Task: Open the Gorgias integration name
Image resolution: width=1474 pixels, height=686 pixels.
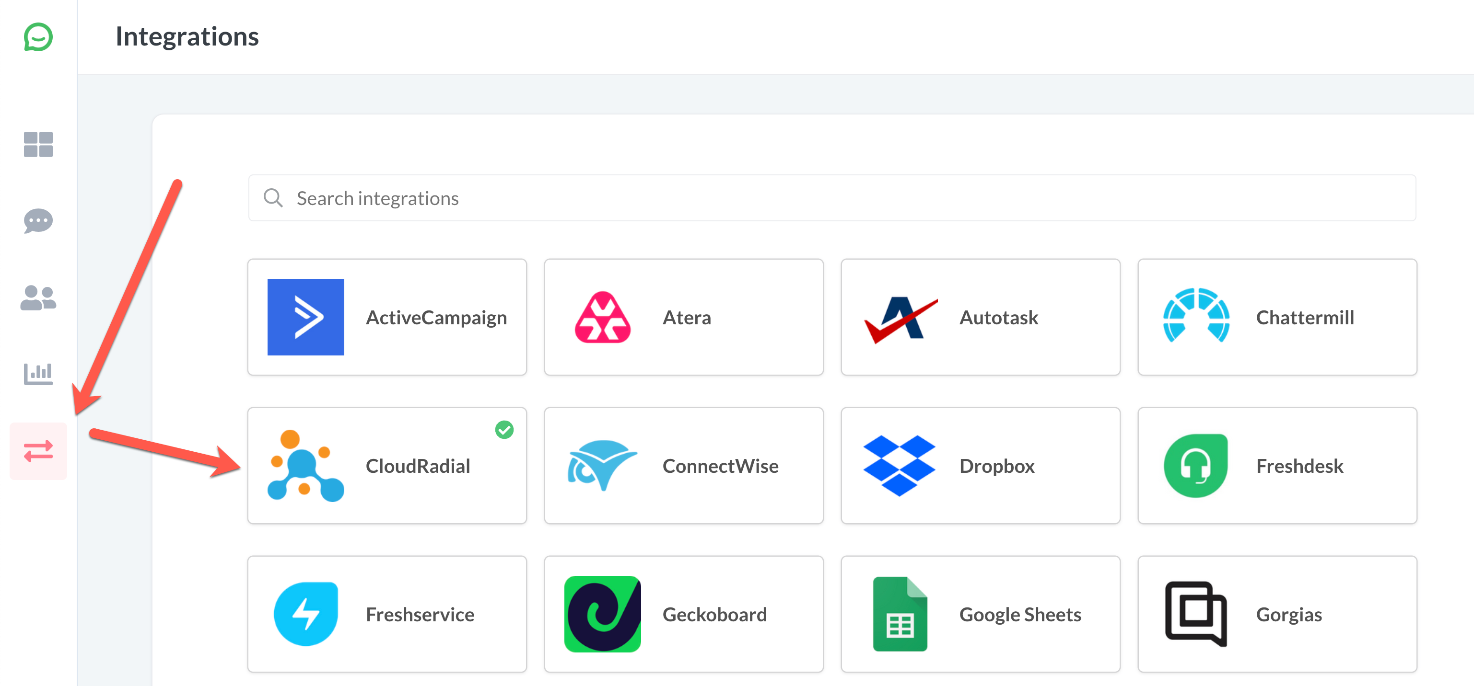Action: tap(1288, 615)
